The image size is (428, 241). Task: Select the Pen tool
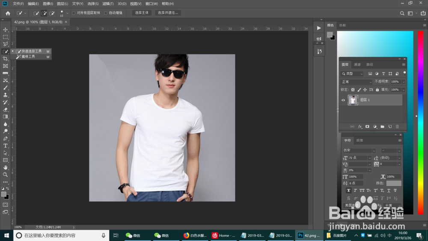pyautogui.click(x=5, y=139)
